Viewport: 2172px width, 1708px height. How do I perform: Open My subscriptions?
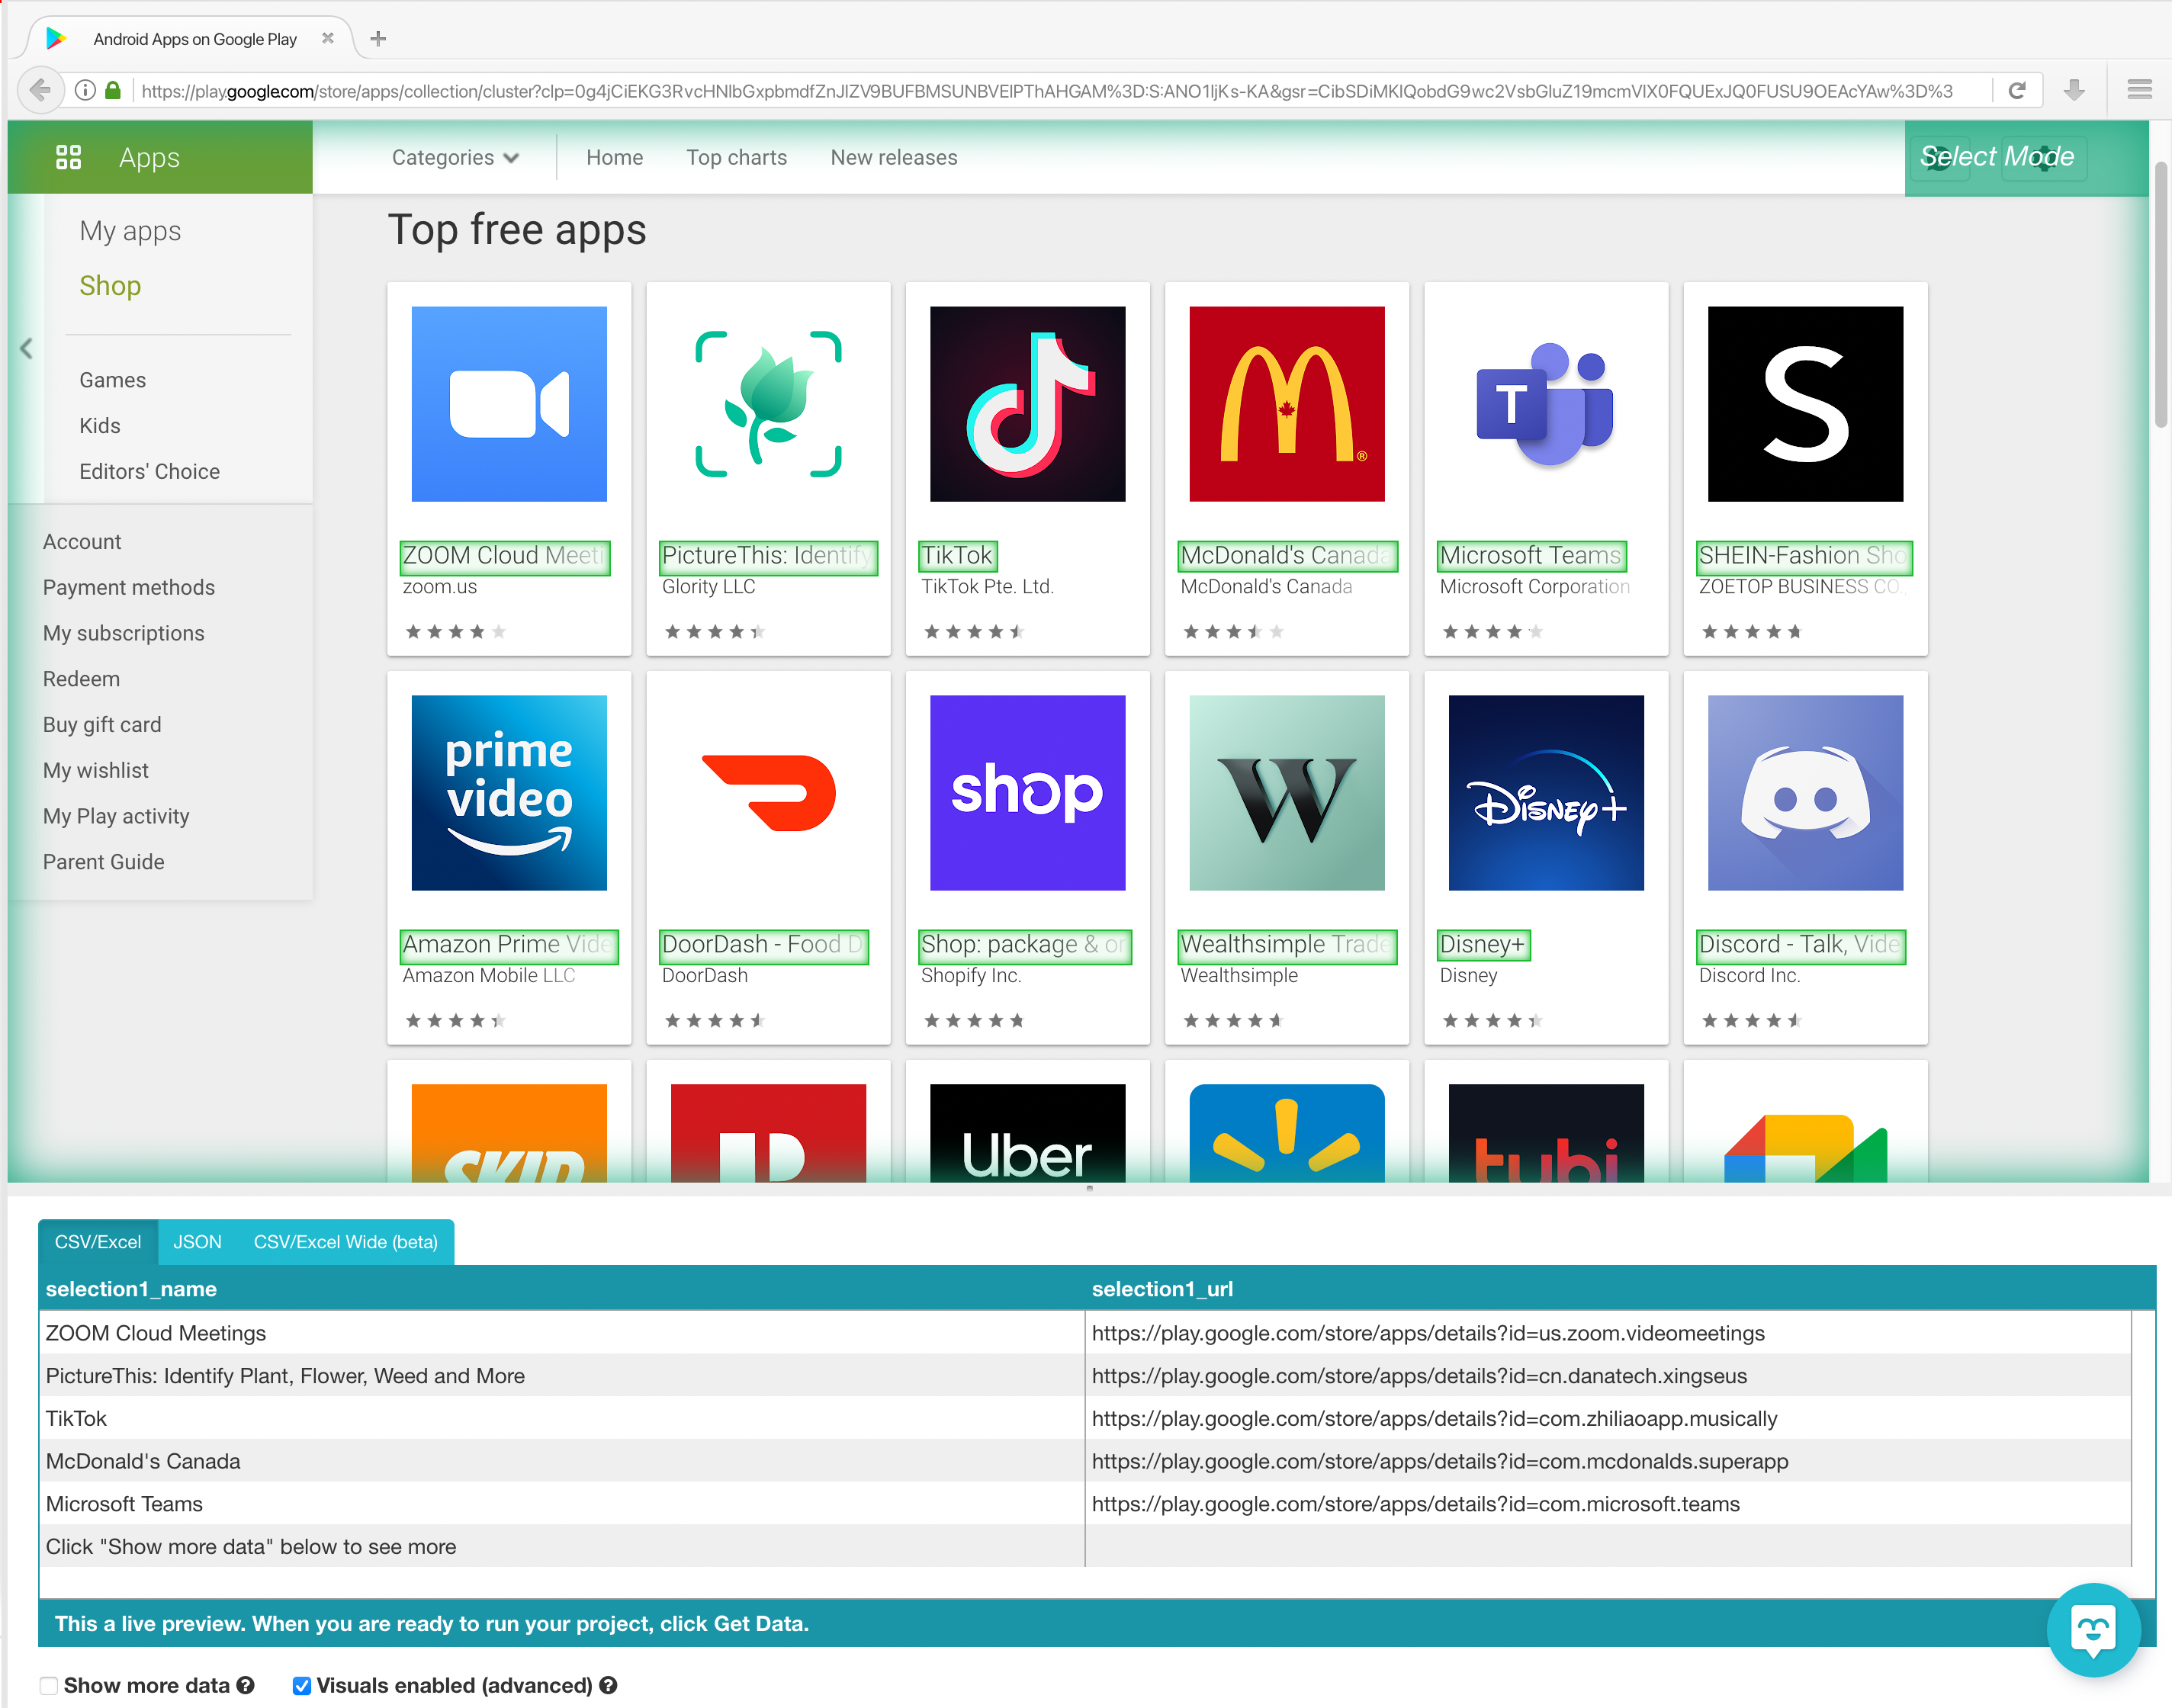point(123,633)
